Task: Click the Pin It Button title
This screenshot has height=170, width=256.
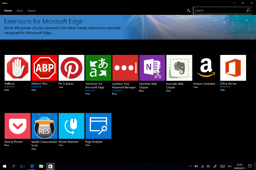Action: pos(66,84)
